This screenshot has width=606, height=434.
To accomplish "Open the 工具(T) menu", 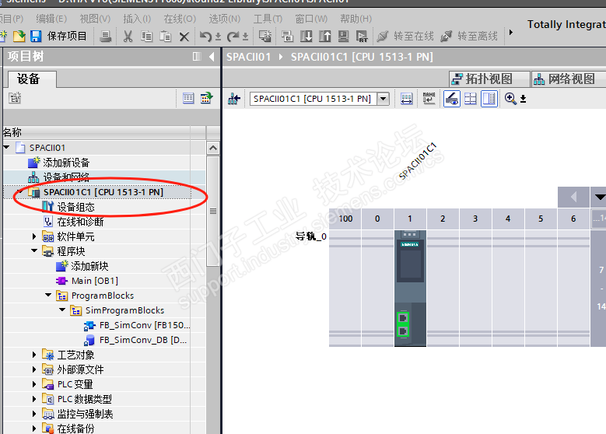I will [x=268, y=19].
